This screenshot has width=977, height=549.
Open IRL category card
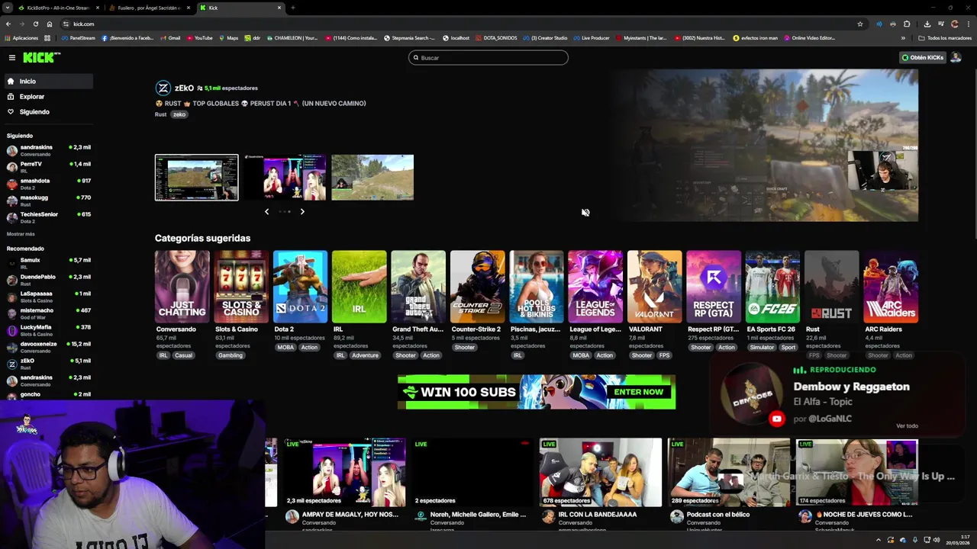click(x=360, y=287)
